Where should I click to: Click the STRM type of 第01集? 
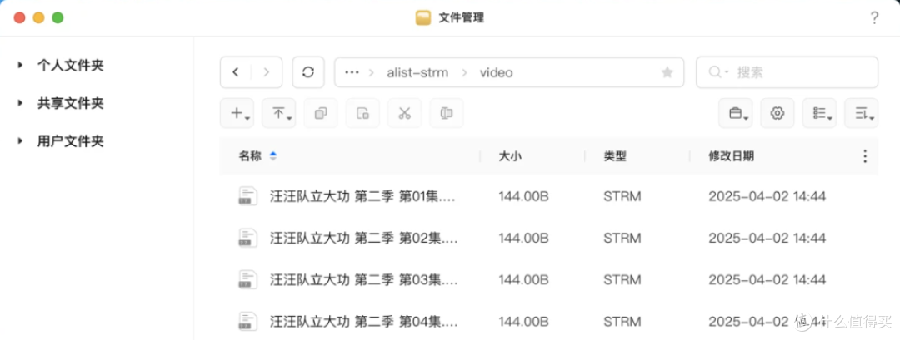pos(622,197)
